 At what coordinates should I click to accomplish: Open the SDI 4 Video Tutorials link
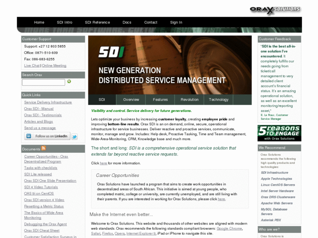41,187
